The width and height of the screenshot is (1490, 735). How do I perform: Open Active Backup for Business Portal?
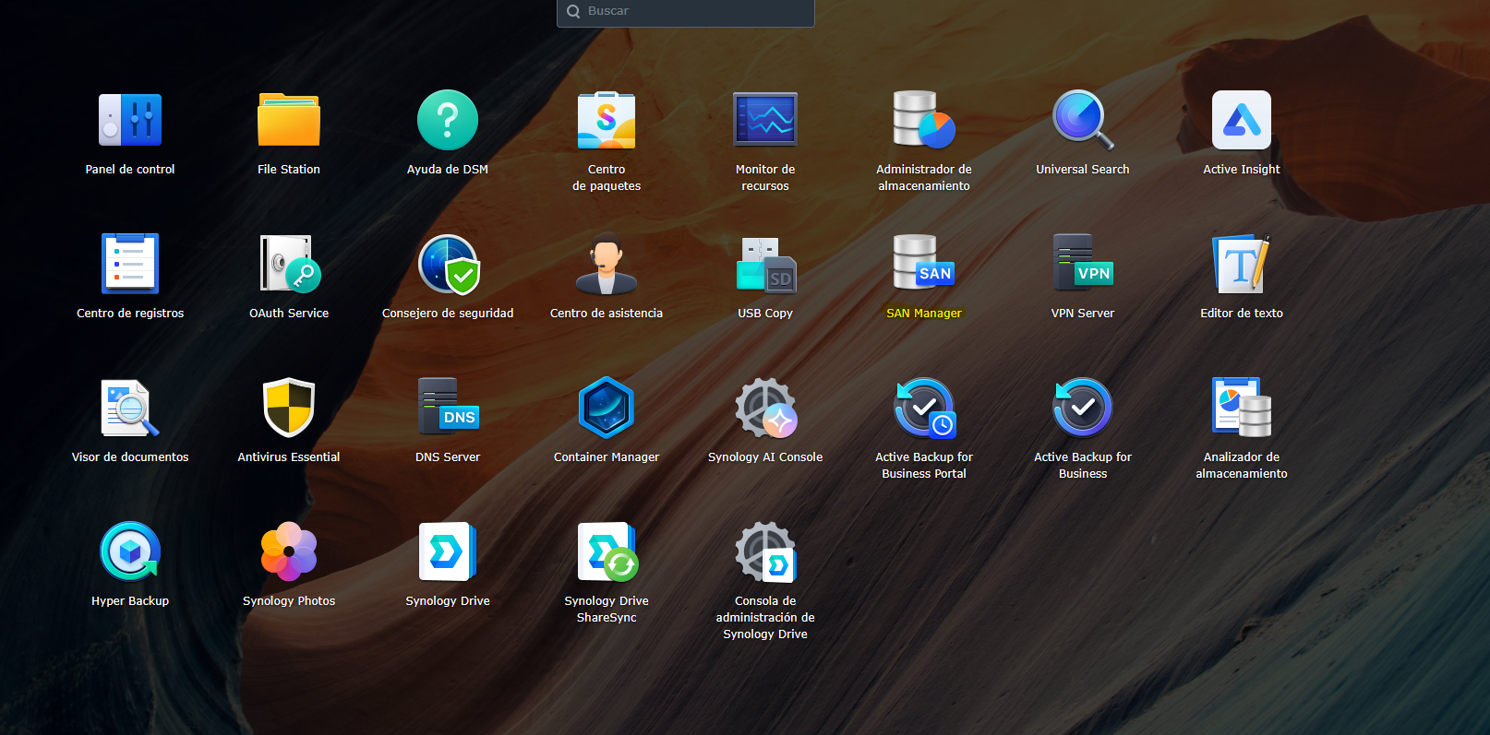click(x=924, y=408)
